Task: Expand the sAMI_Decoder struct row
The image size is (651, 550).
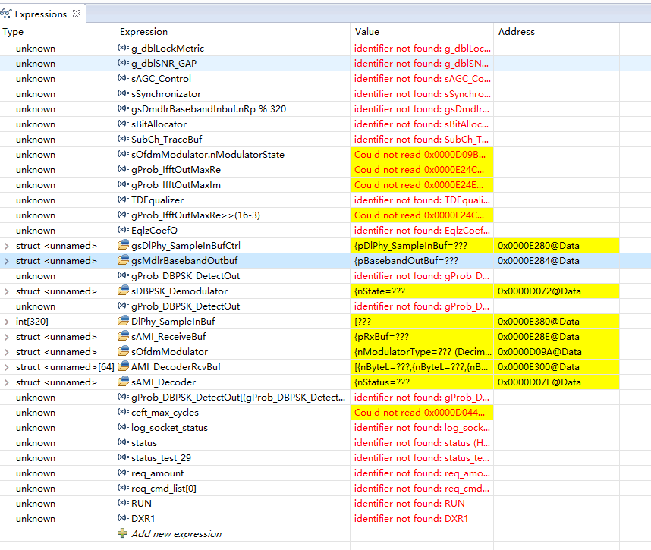Action: coord(6,382)
